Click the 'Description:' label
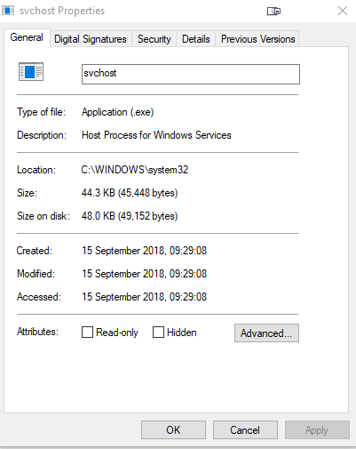The image size is (356, 449). click(x=42, y=135)
